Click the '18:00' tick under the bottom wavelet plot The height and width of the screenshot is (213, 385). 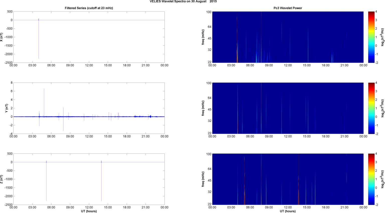[x=326, y=207]
